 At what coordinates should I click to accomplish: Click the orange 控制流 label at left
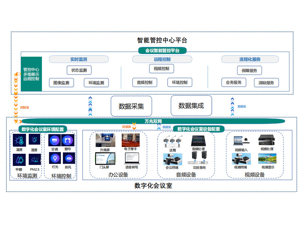[24, 108]
